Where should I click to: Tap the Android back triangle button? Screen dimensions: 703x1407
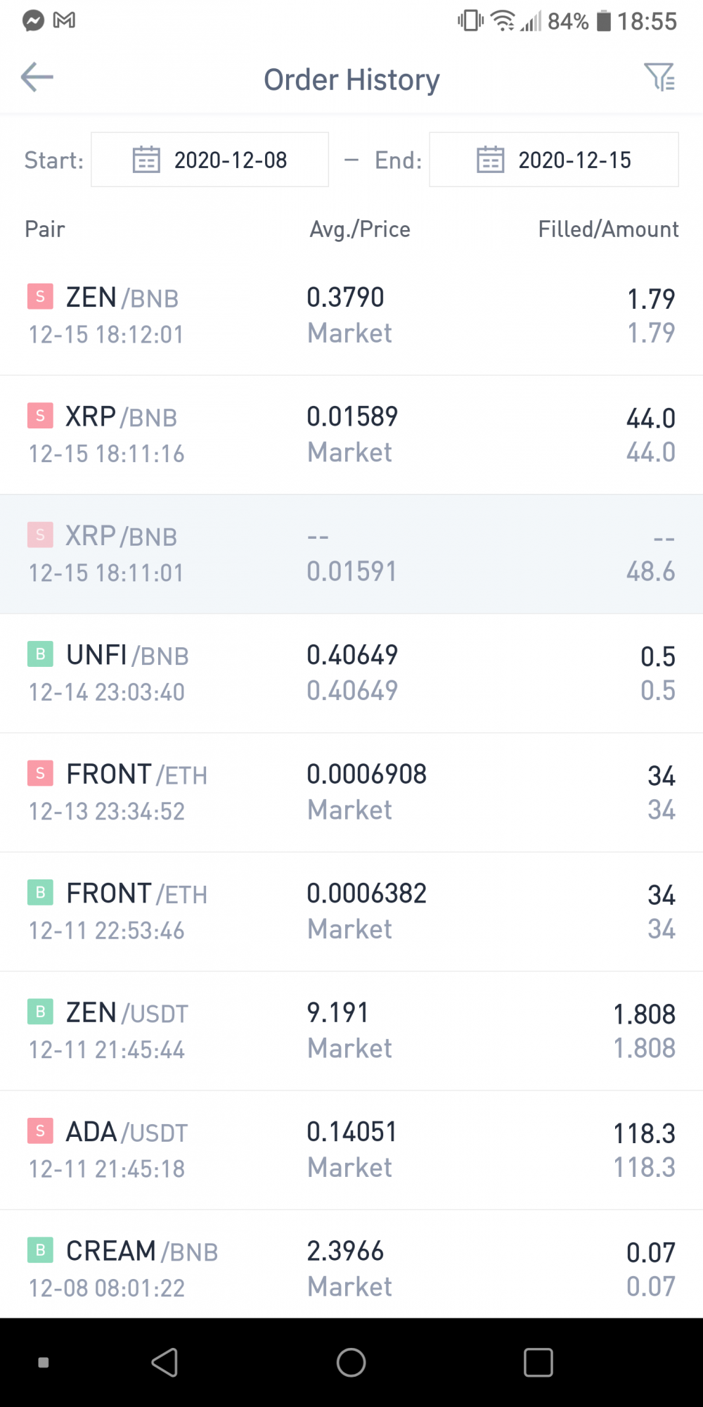click(165, 1363)
